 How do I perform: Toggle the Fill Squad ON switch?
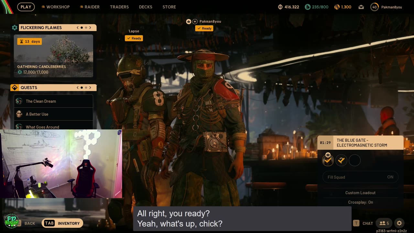[x=360, y=177]
